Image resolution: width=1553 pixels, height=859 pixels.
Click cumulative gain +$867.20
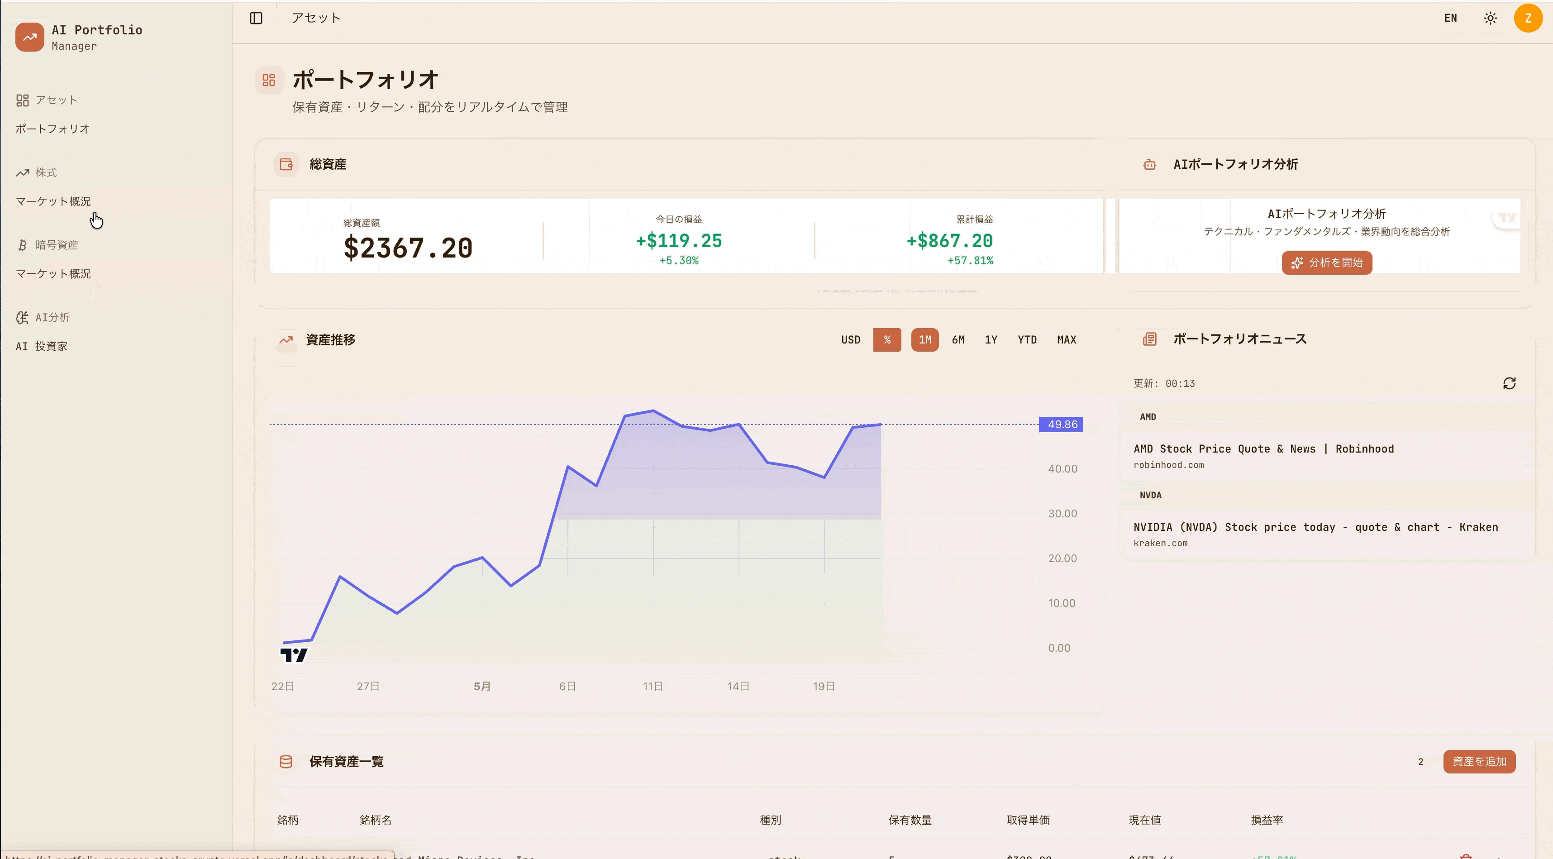click(x=949, y=241)
